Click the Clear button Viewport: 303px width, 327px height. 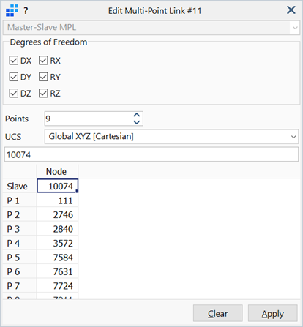218,313
